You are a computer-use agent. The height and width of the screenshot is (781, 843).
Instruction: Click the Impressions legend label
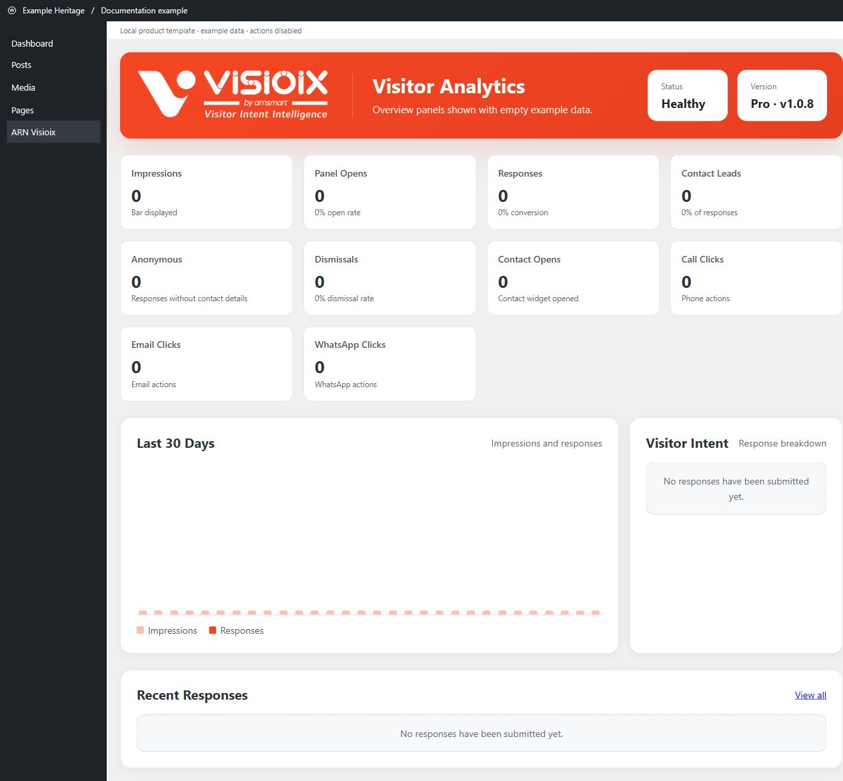pyautogui.click(x=172, y=630)
